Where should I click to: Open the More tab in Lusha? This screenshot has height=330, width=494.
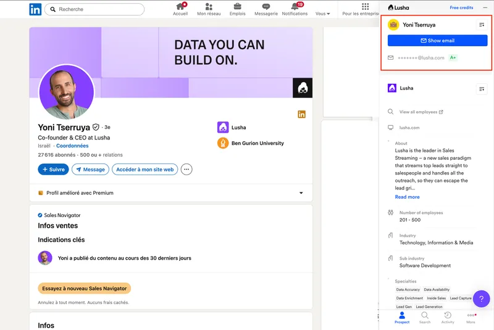(x=471, y=318)
